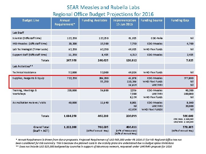
Task: Select the MO-Measles funding available '15,500'
Action: pyautogui.click(x=104, y=44)
